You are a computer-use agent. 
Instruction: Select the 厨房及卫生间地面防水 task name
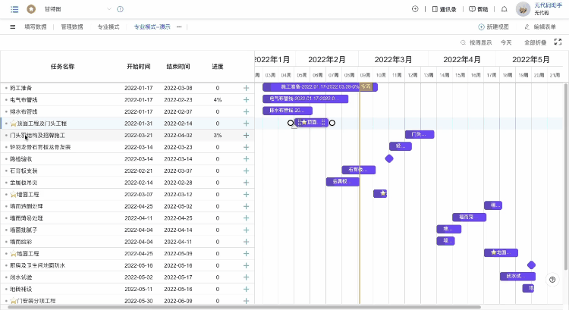(37, 265)
